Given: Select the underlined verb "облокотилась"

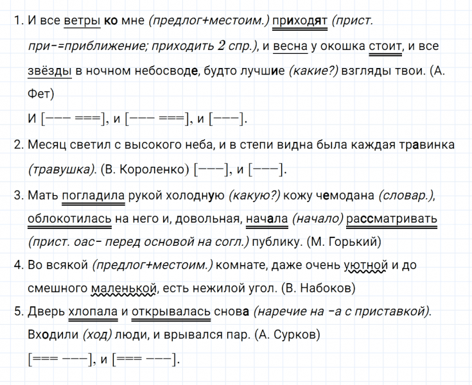Looking at the screenshot, I should pos(69,220).
